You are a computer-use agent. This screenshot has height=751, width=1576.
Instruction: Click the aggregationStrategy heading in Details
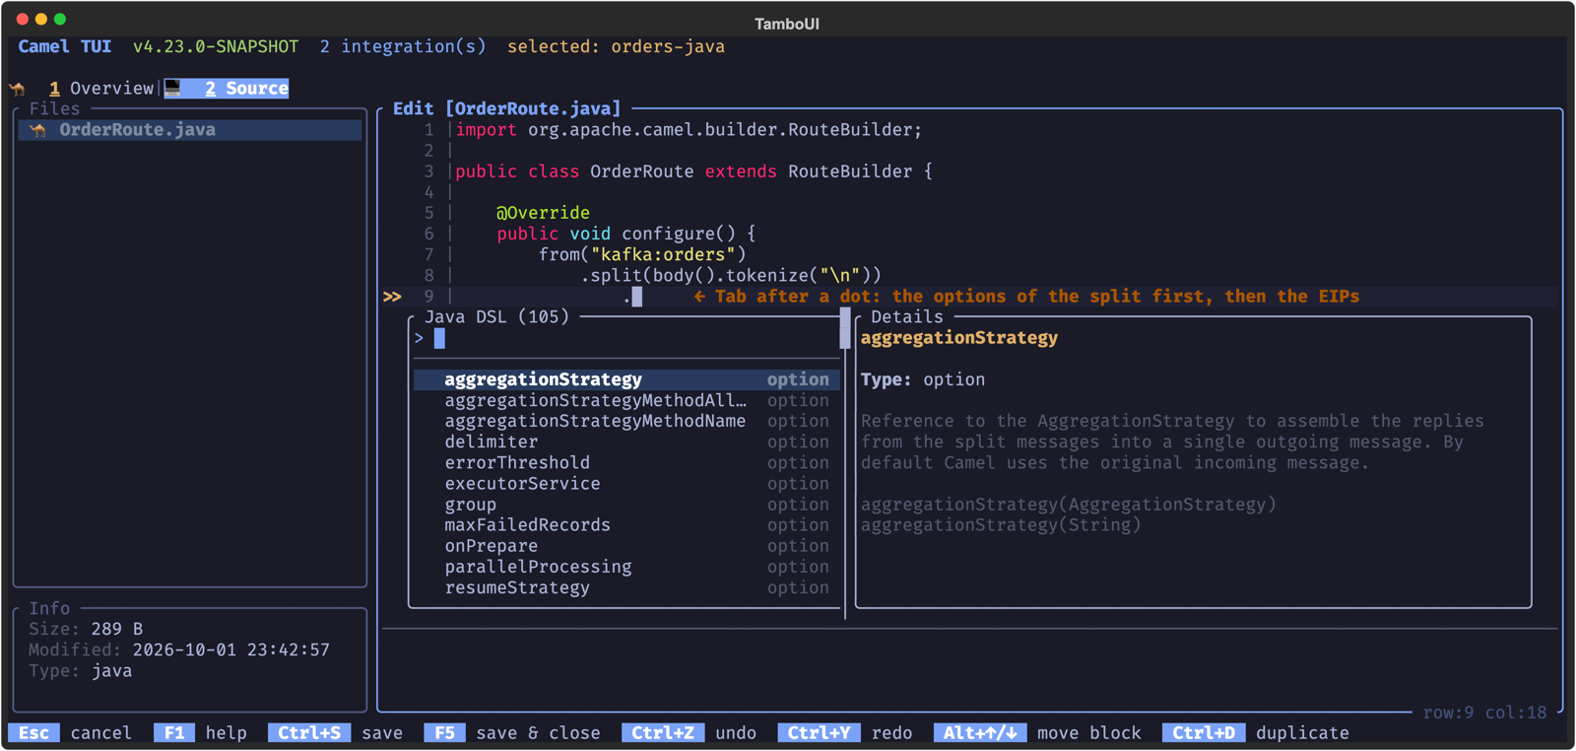click(959, 338)
